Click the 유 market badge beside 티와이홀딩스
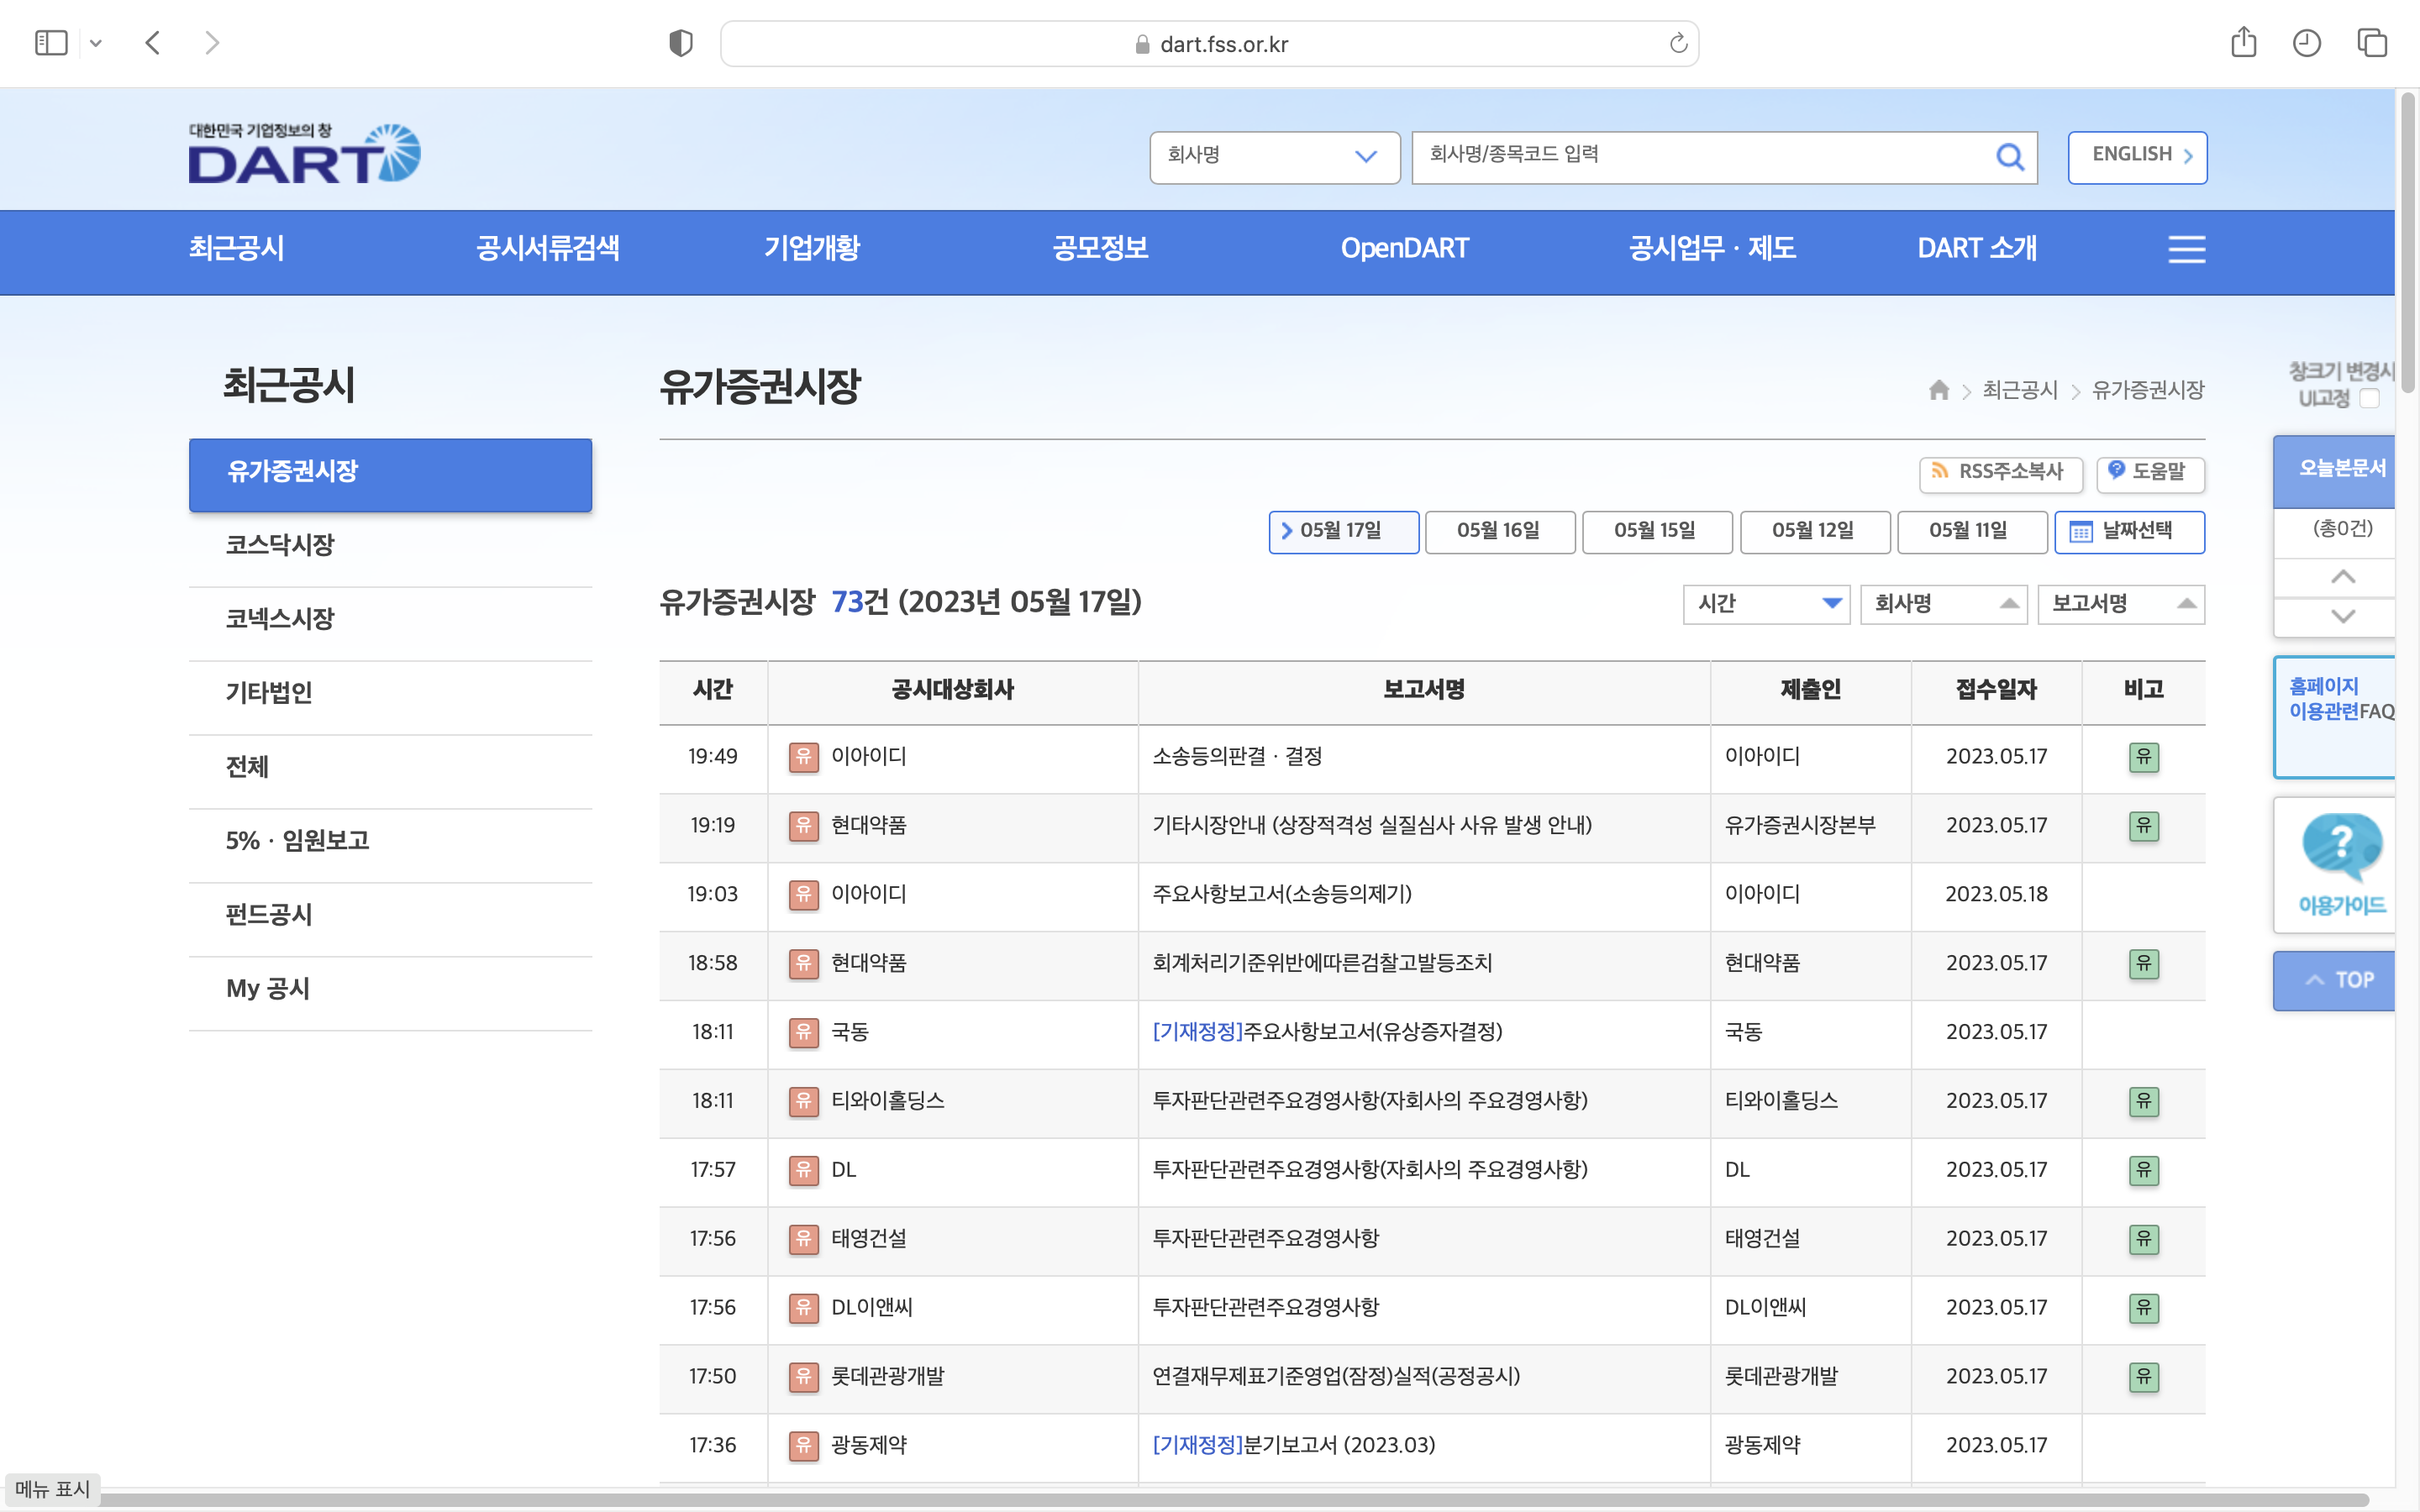2420x1512 pixels. [803, 1101]
